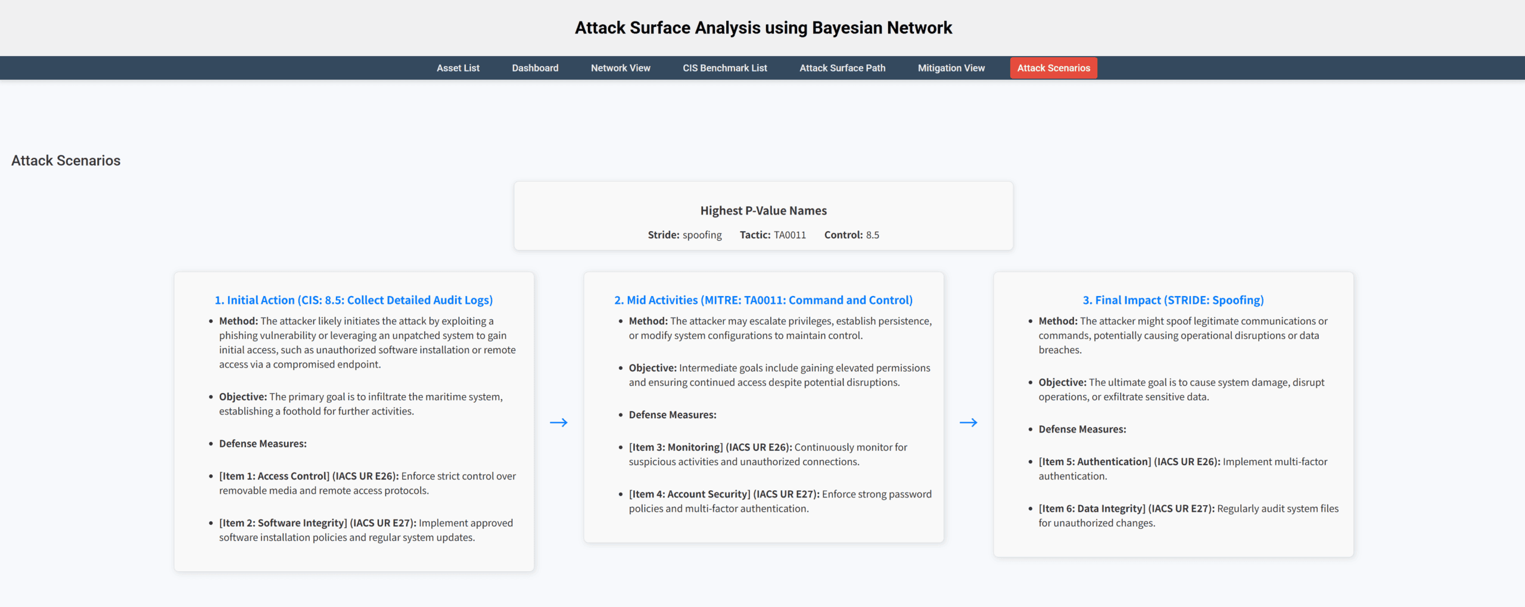Click the Attack Scenarios section title

coord(66,160)
